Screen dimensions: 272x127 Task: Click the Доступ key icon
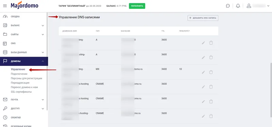tap(5, 108)
